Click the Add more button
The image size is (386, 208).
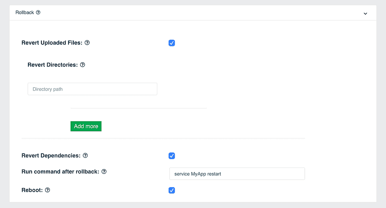click(x=86, y=126)
